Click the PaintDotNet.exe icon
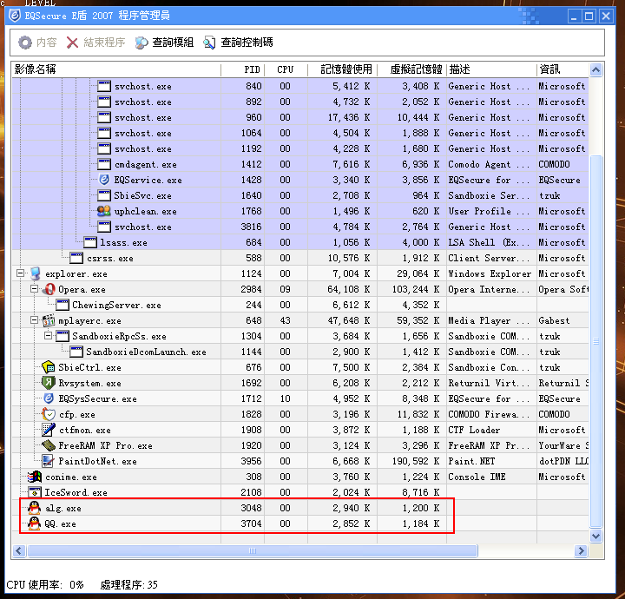 49,461
